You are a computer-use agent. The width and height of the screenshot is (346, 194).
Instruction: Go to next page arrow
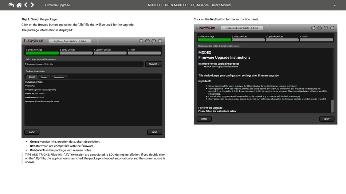pyautogui.click(x=32, y=5)
